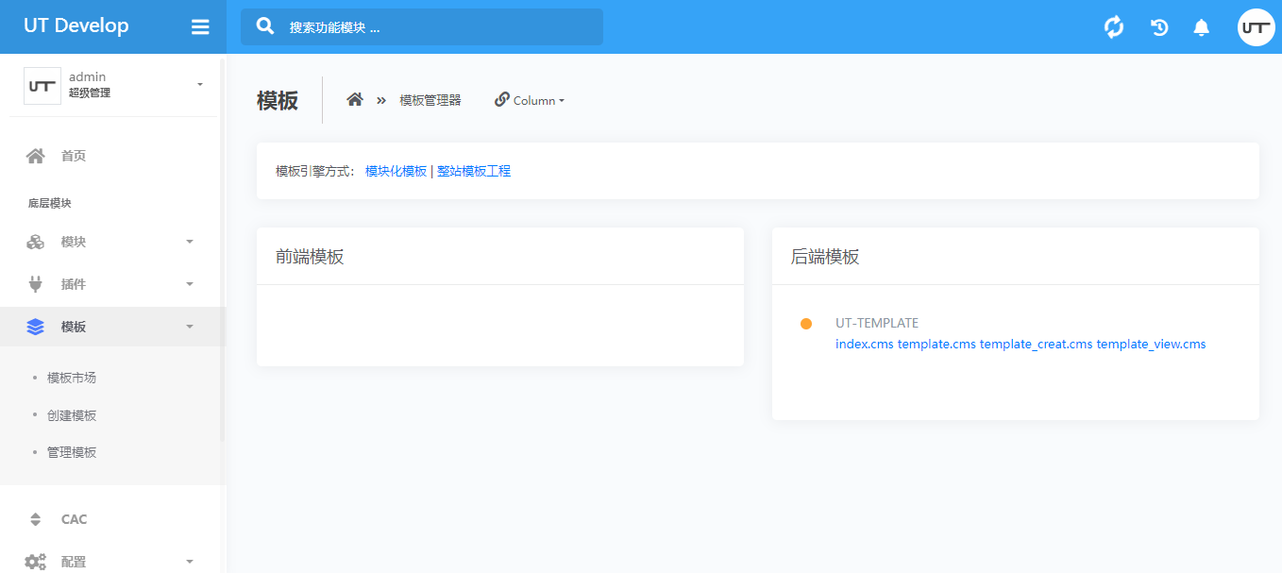Expand the 插件 sidebar menu
Screen dimensions: 1282x573
click(x=111, y=284)
